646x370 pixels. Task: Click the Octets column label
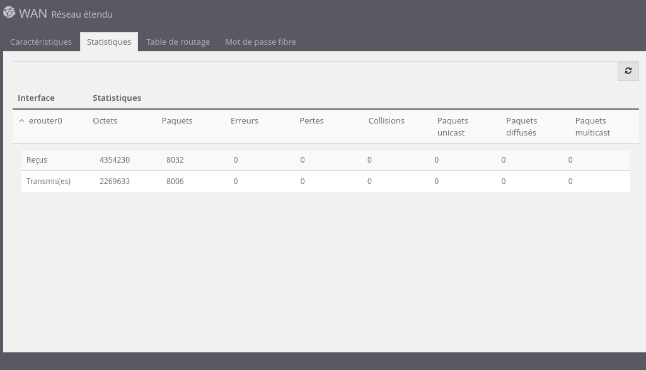(105, 120)
